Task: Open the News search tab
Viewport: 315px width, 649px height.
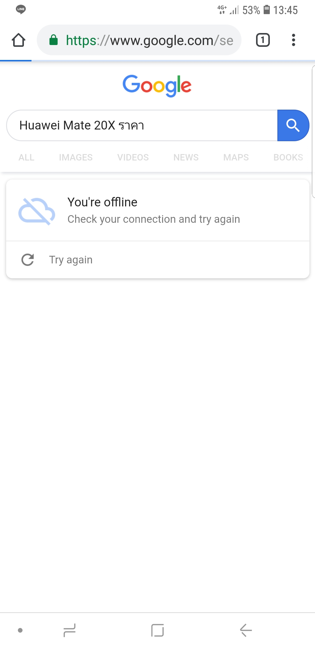Action: (x=186, y=157)
